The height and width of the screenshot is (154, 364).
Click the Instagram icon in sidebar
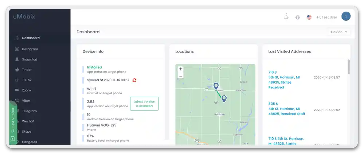click(x=17, y=49)
